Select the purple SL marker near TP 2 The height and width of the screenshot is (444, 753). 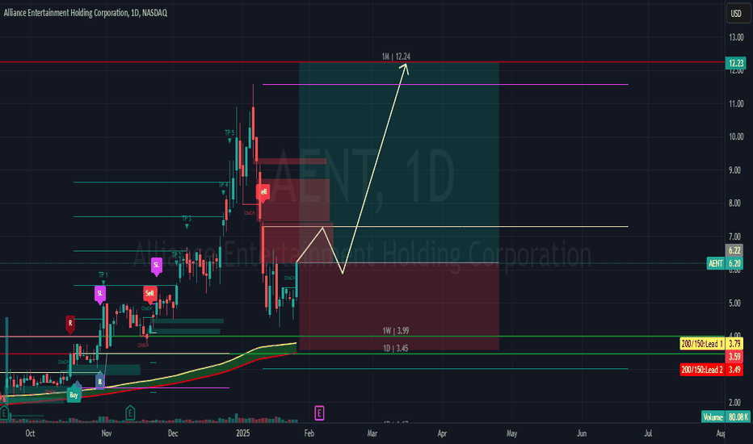click(x=157, y=266)
